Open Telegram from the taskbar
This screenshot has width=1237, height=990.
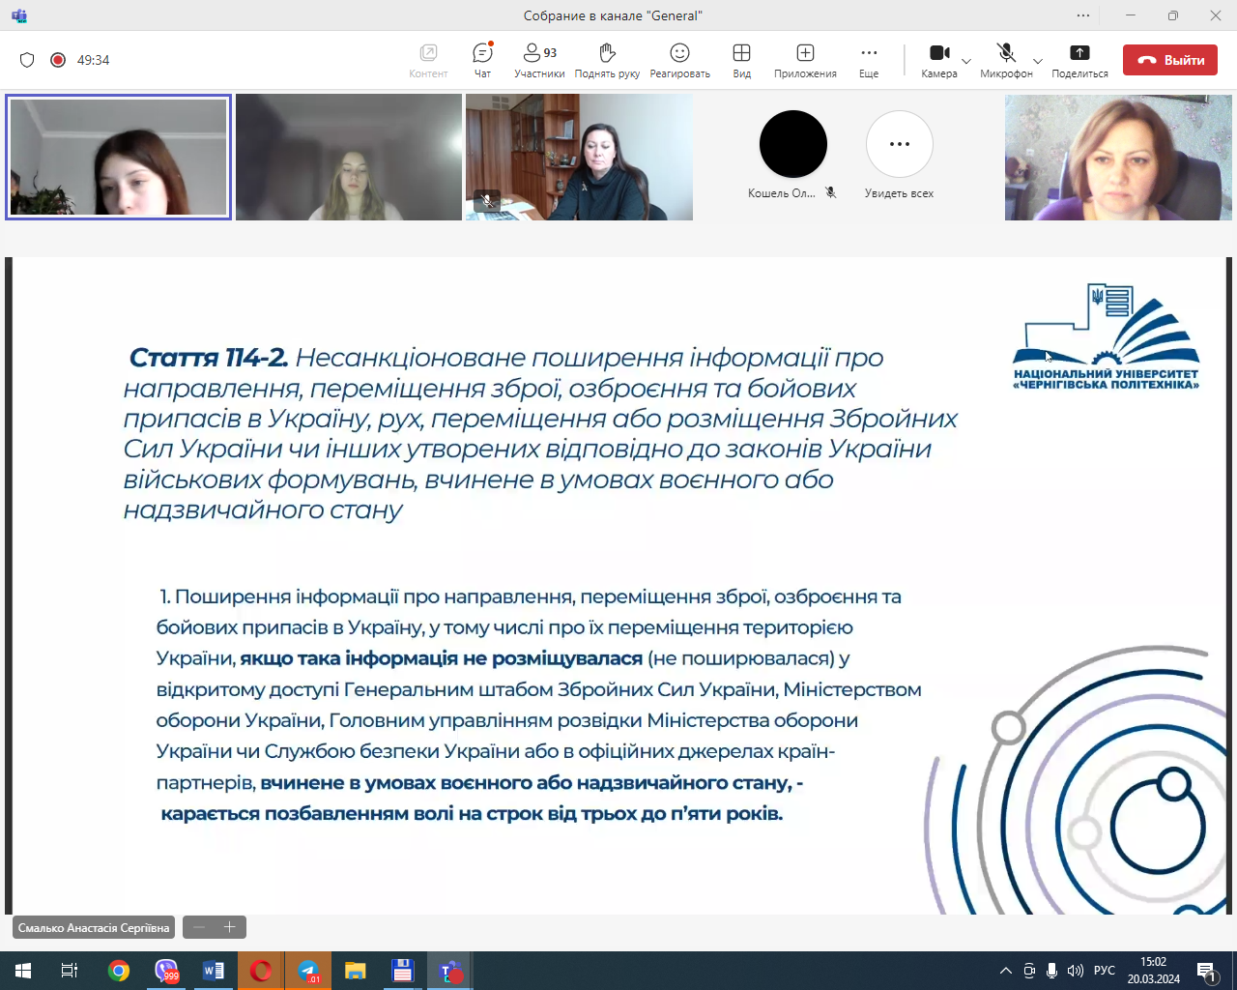pos(308,971)
